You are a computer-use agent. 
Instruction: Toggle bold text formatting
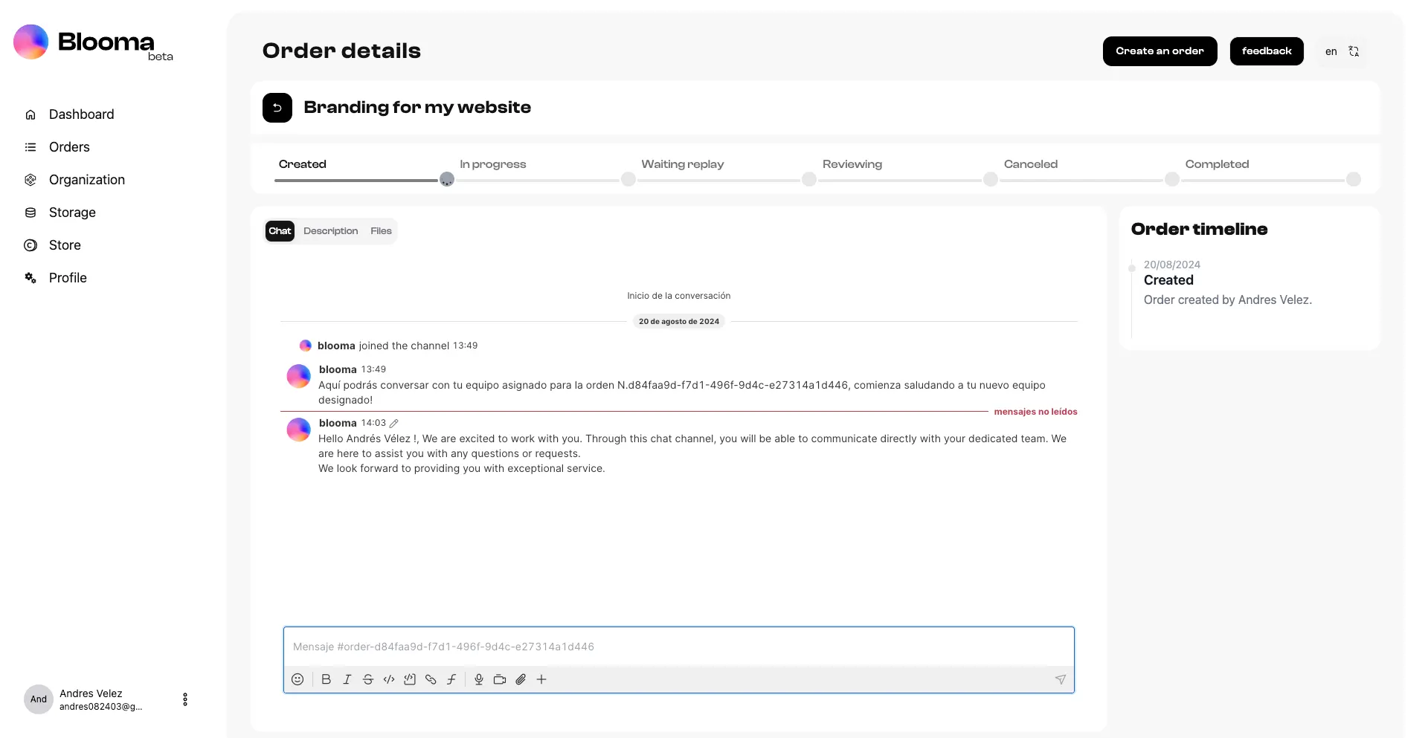[326, 679]
